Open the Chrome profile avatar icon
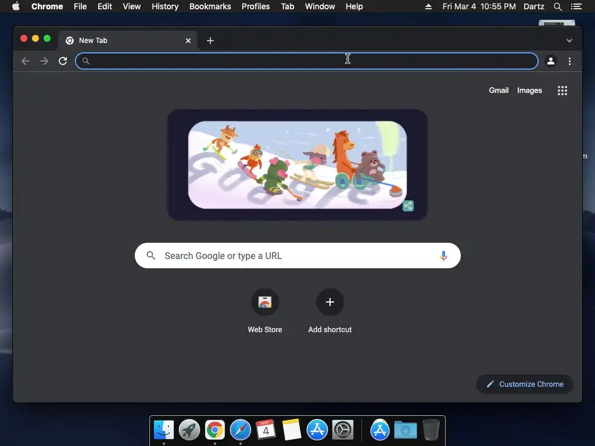Image resolution: width=595 pixels, height=446 pixels. [x=551, y=61]
